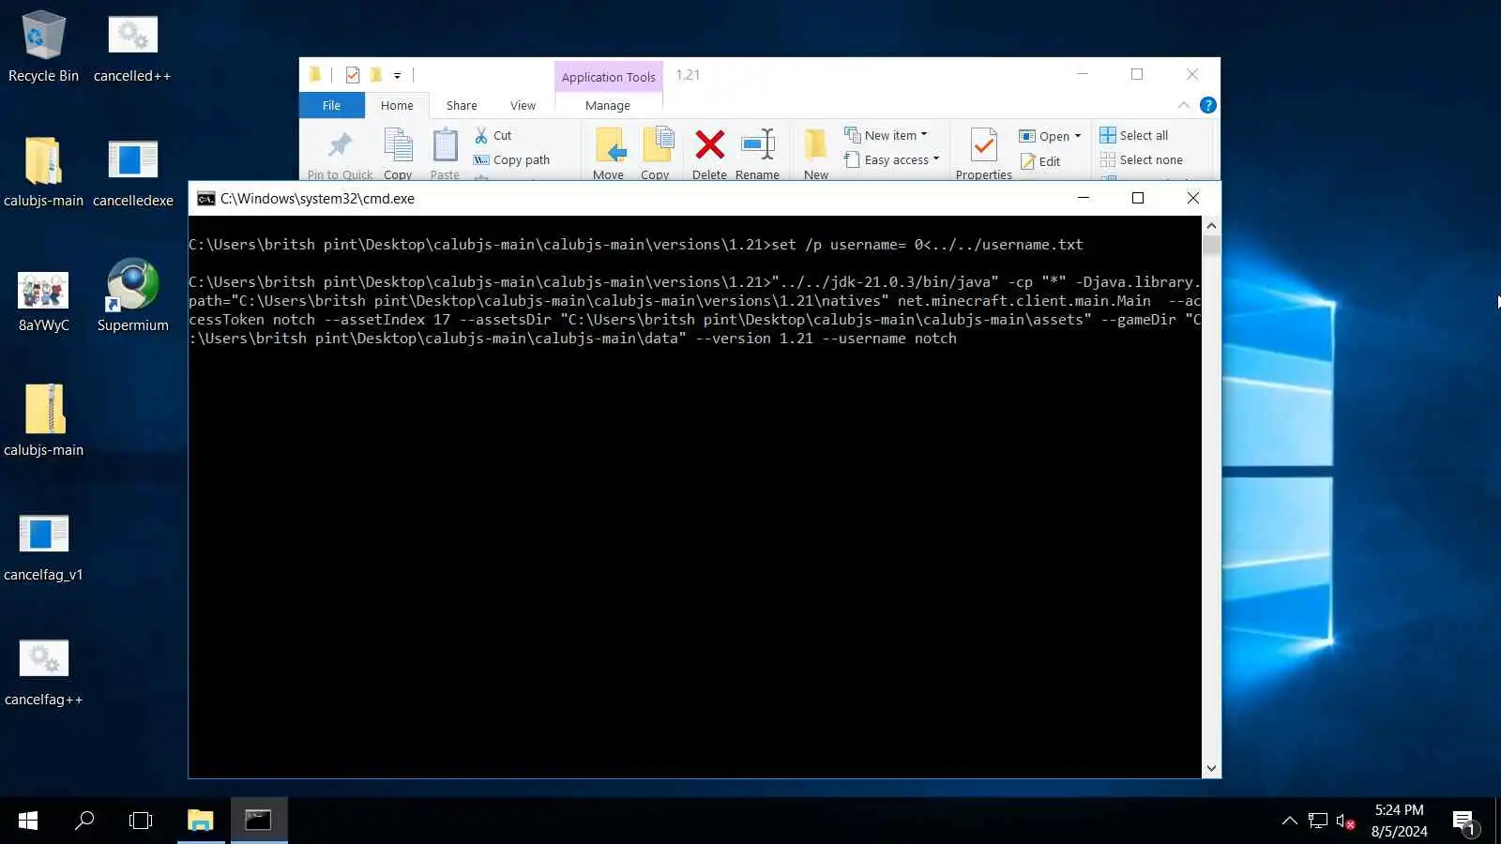Switch to the Manage ribbon tab
The image size is (1501, 844).
coord(608,106)
